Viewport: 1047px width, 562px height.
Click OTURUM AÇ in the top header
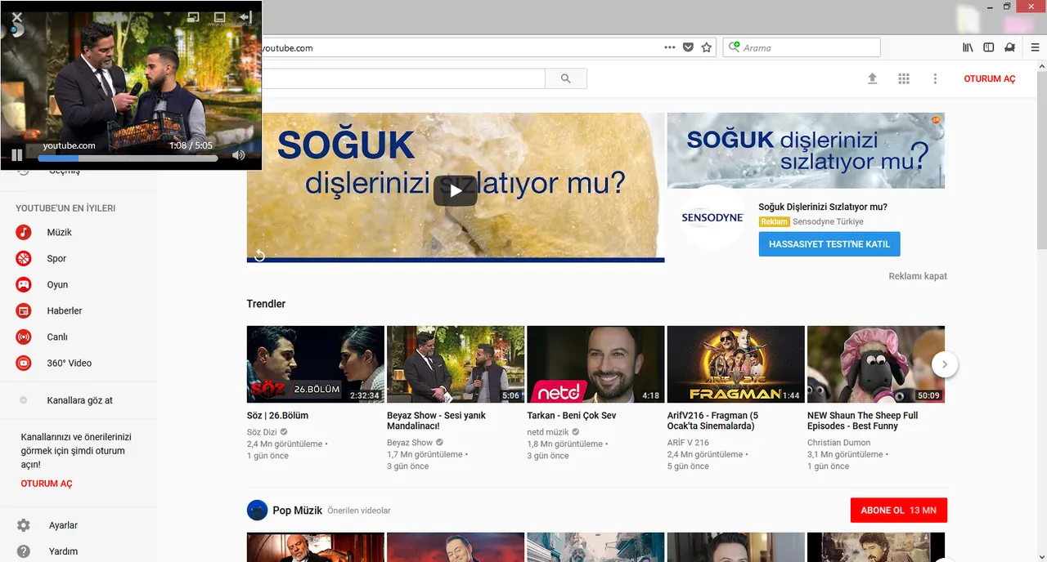click(x=990, y=78)
